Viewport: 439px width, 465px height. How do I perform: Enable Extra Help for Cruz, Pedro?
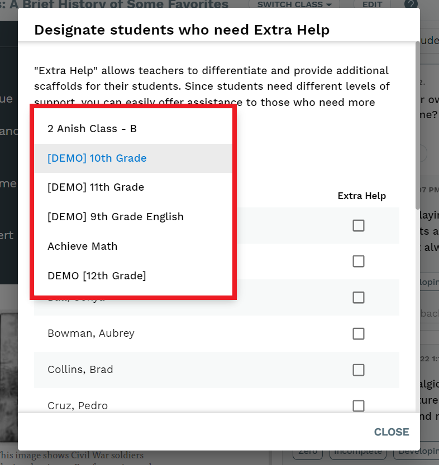359,406
